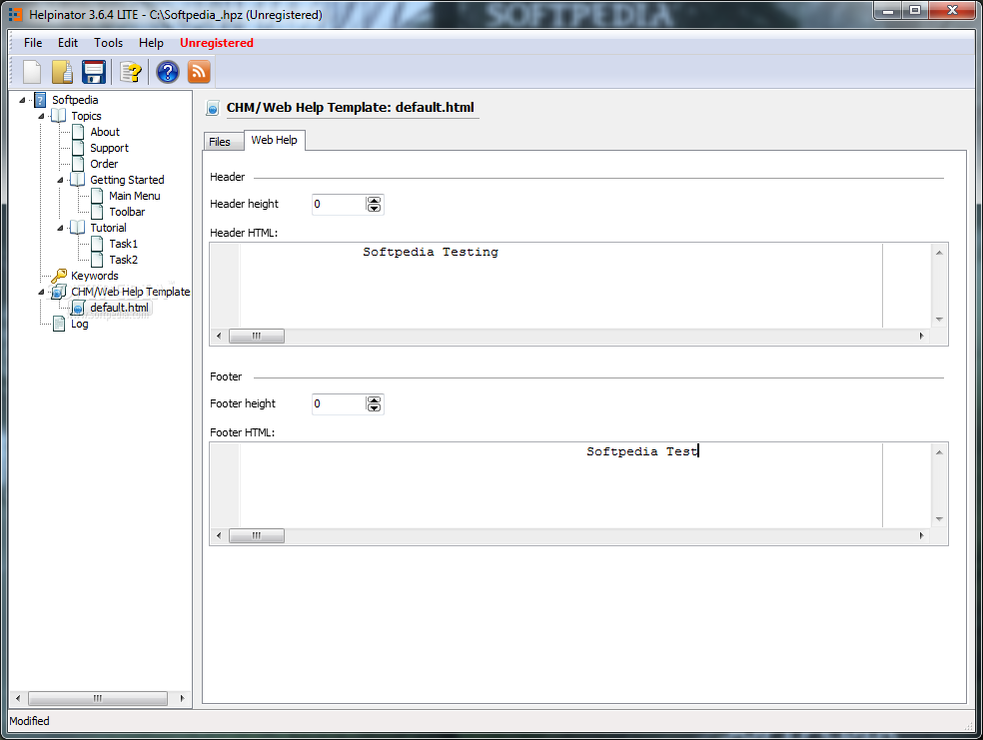Maximize the Helpinator window
Viewport: 983px width, 740px height.
(915, 11)
